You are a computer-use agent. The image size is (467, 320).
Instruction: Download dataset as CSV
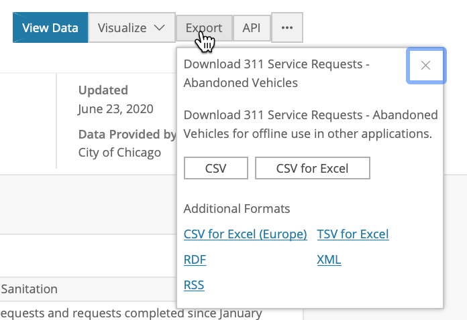click(216, 168)
